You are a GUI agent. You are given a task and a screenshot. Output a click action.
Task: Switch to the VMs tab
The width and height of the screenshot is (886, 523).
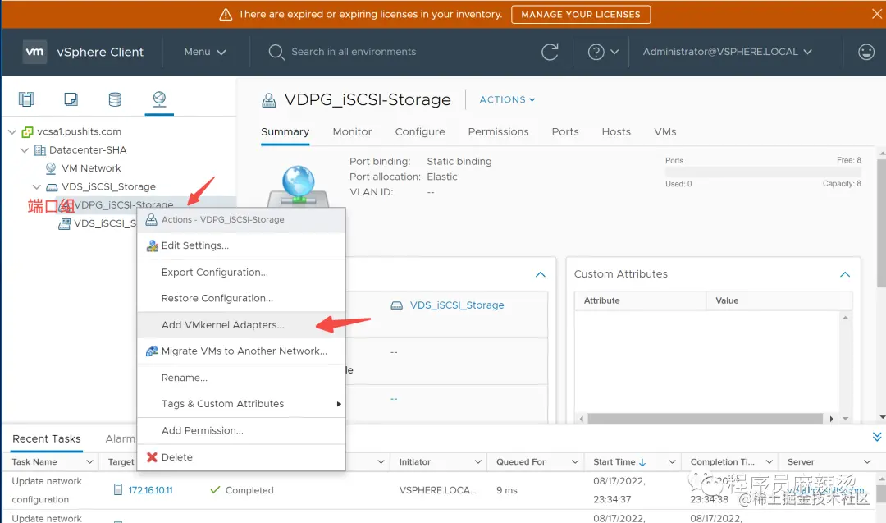click(665, 131)
